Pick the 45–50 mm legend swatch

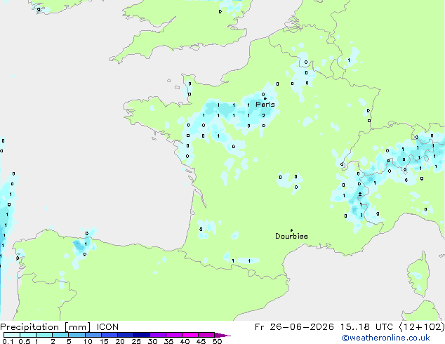pos(206,335)
